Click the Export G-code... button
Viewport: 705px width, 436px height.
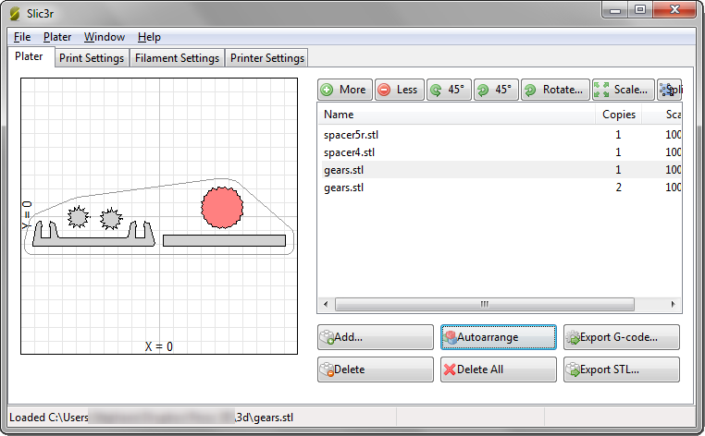point(622,337)
